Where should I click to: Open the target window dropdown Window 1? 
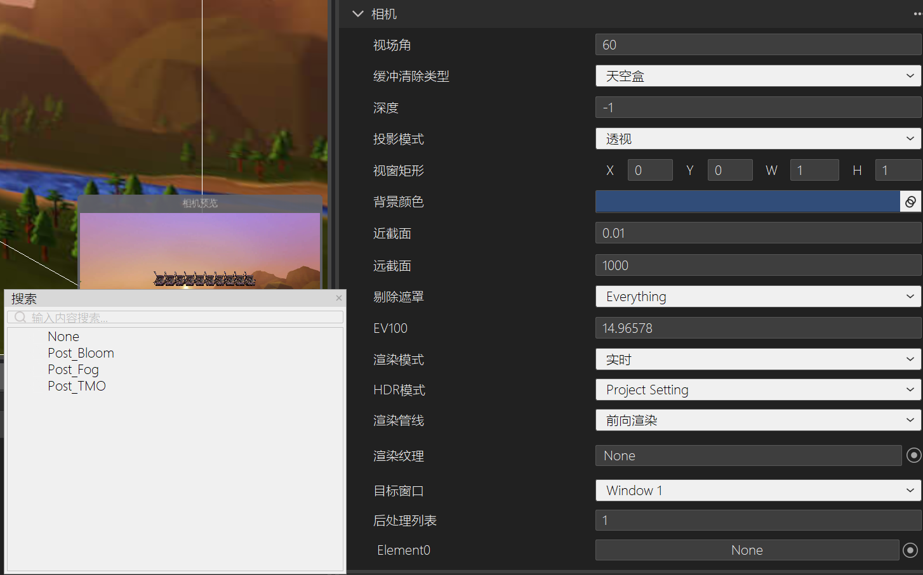click(758, 491)
